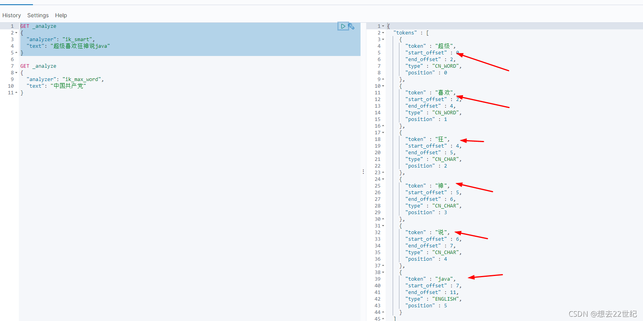Collapse token object fold at line 38
The height and width of the screenshot is (321, 643).
click(x=383, y=272)
